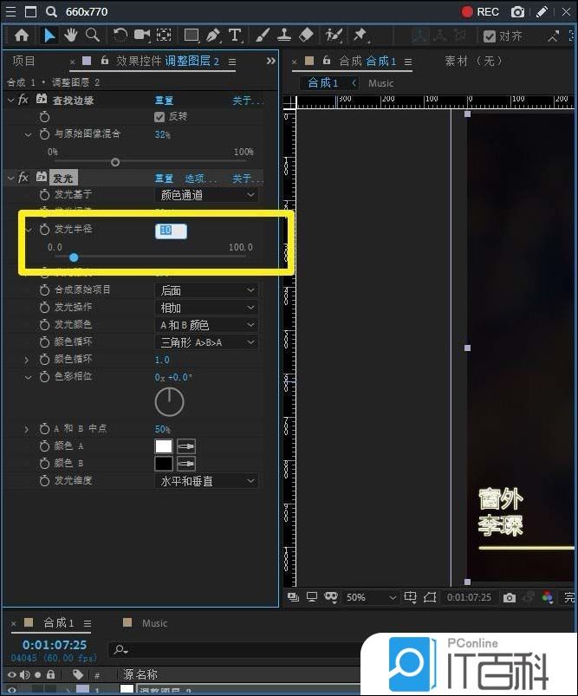Image resolution: width=578 pixels, height=696 pixels.
Task: Click 重置 for the 查找边缘 effect
Action: point(164,101)
